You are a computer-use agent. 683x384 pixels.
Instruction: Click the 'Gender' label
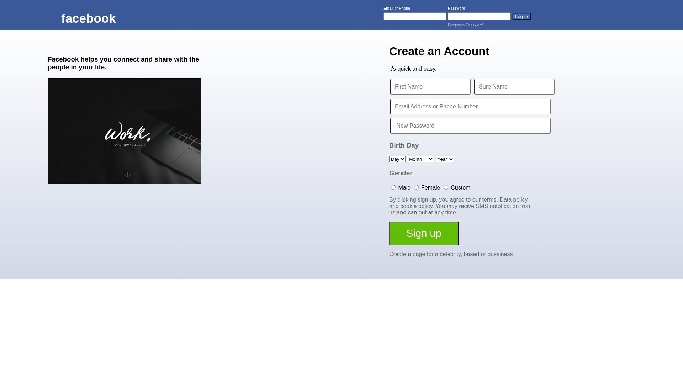(401, 173)
